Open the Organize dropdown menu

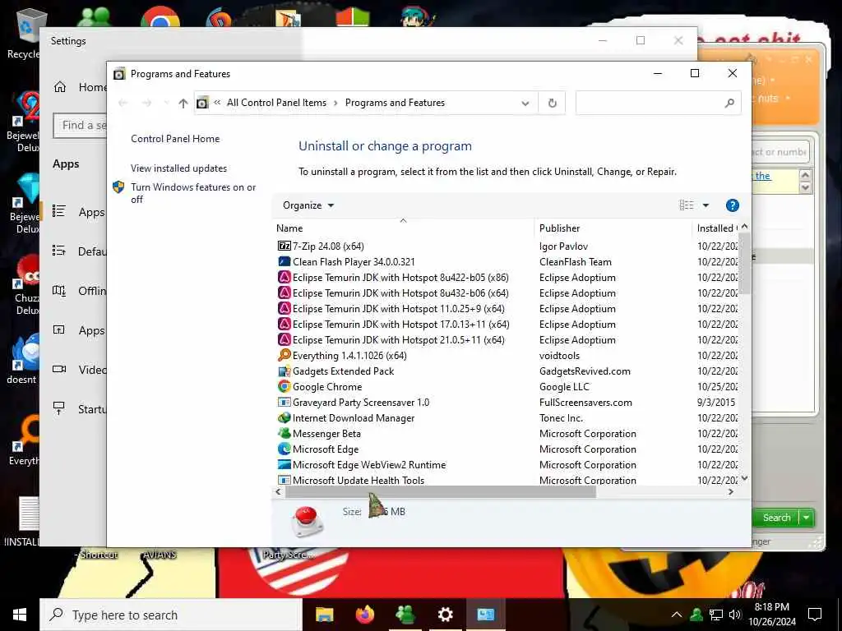click(x=308, y=205)
